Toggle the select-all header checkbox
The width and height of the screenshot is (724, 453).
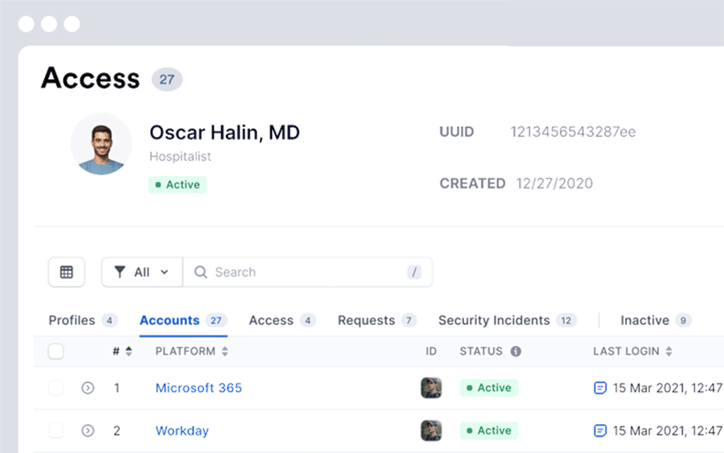(x=56, y=352)
